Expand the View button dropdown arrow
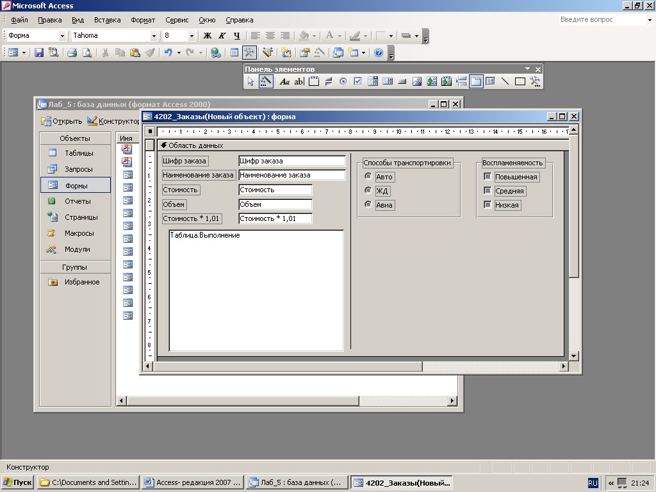 pos(24,53)
